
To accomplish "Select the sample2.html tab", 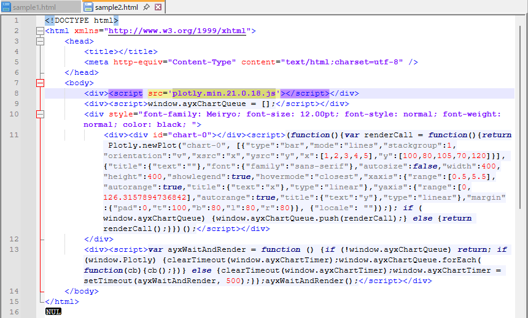I will [117, 7].
